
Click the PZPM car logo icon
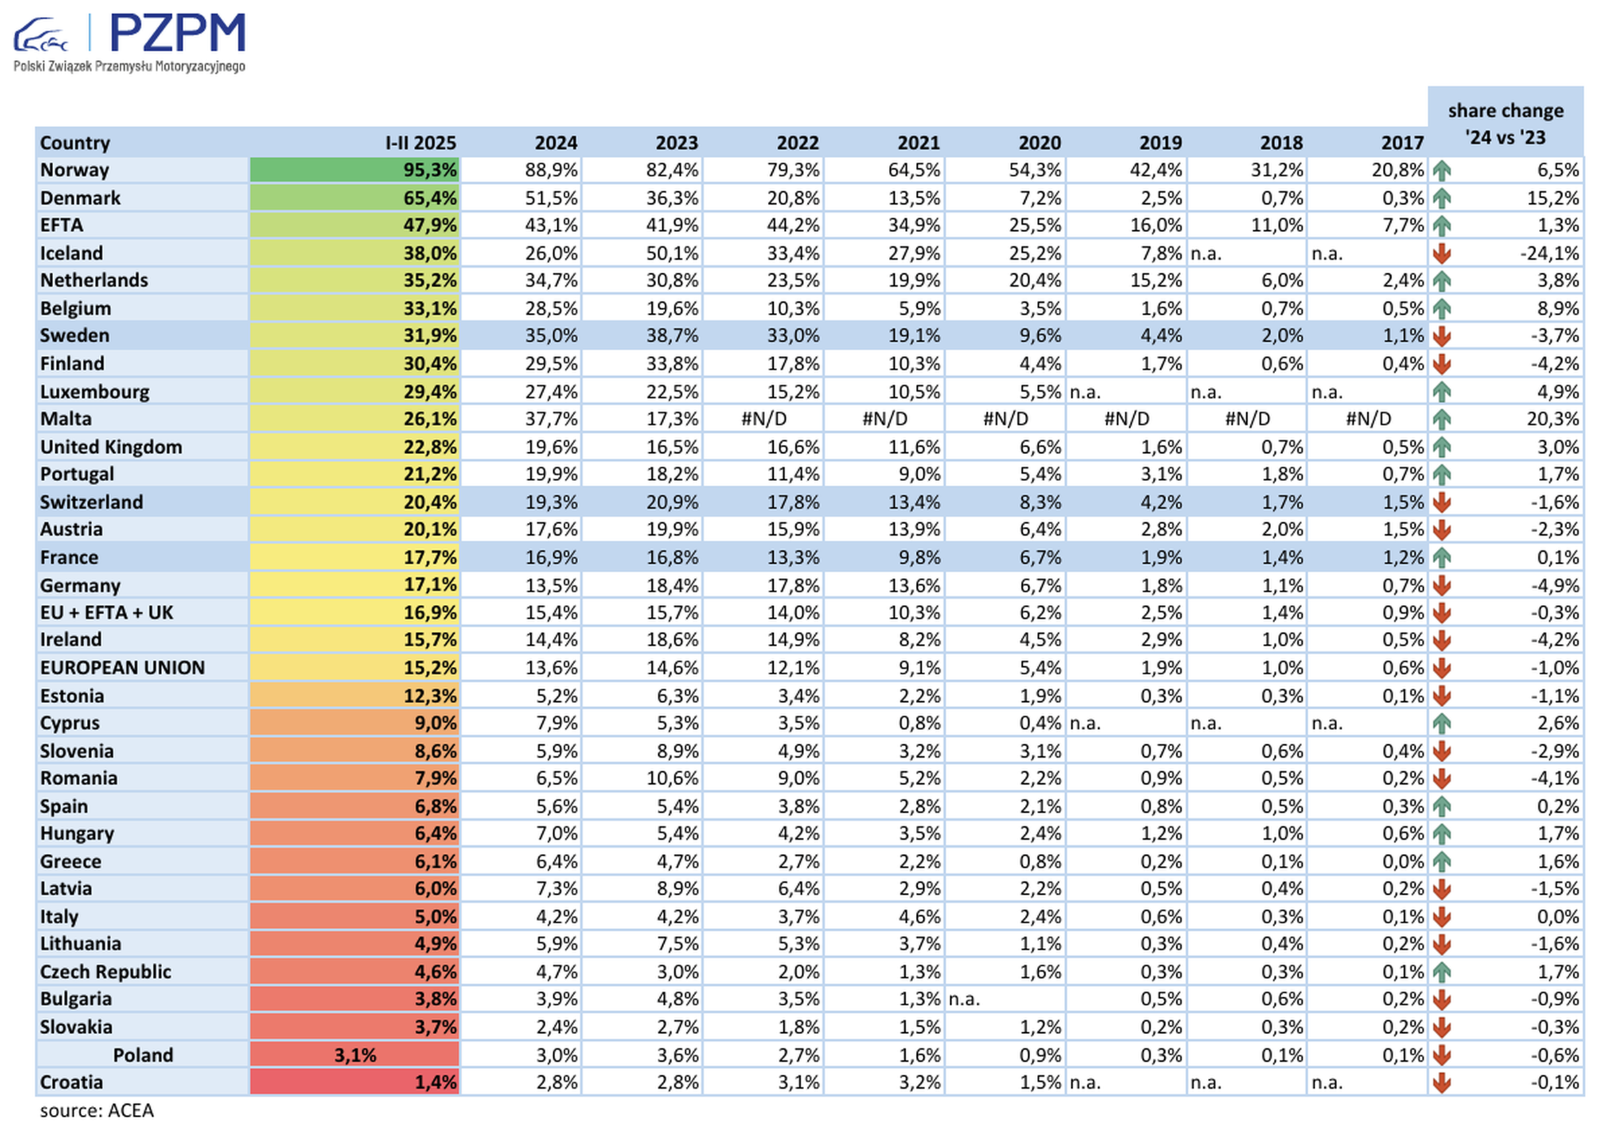point(40,34)
